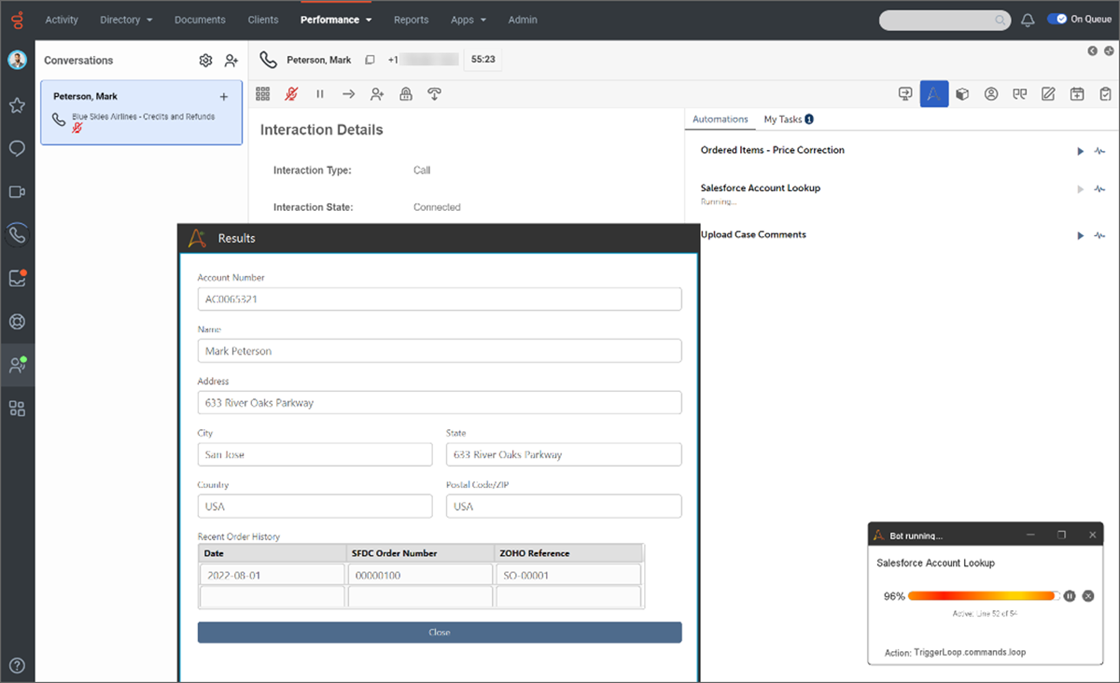Toggle the red mute microphone in call toolbar

(291, 93)
